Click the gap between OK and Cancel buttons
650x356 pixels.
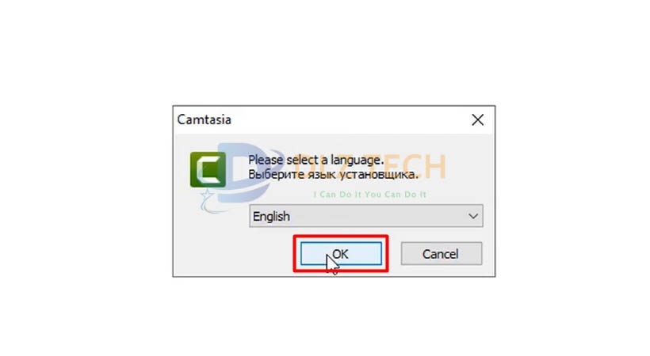pyautogui.click(x=395, y=254)
